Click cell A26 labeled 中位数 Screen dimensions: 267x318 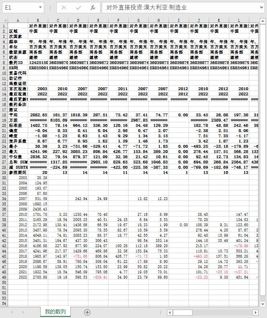tap(18, 157)
